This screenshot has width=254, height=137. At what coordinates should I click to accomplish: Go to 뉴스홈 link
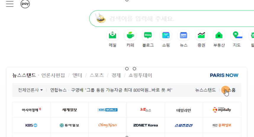229,90
